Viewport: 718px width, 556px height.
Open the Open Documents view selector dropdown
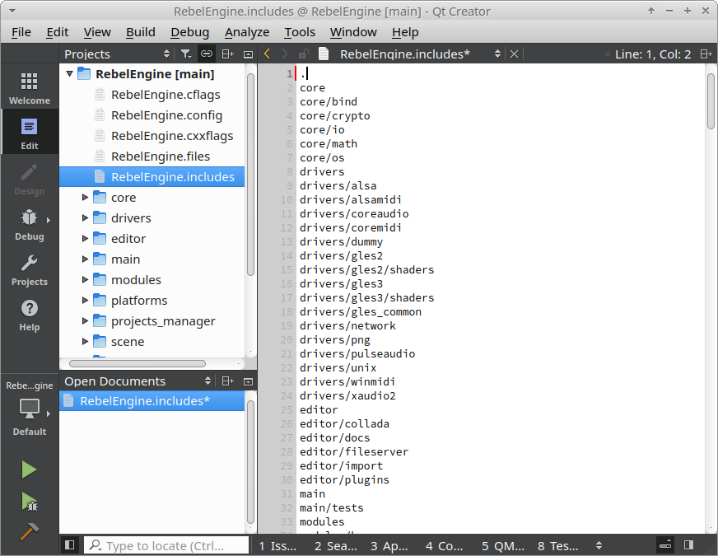point(138,381)
